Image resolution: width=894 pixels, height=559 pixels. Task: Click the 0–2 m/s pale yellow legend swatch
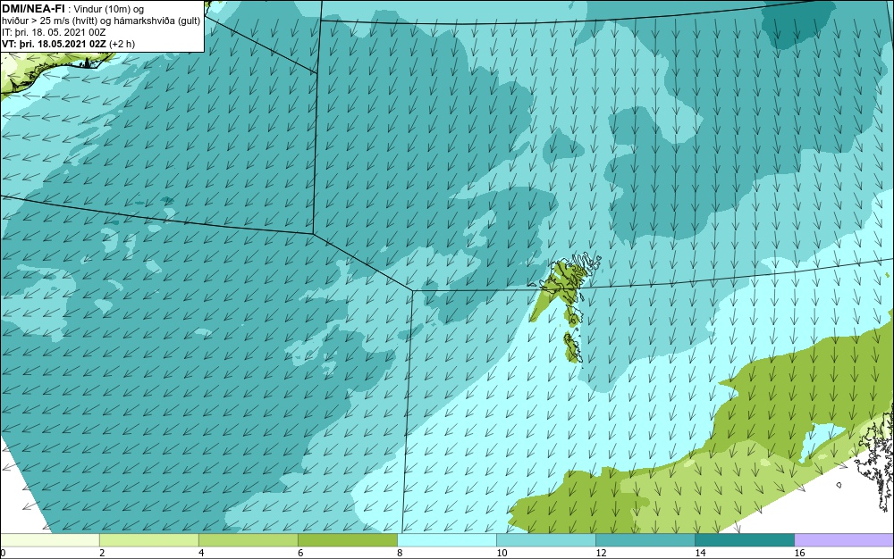click(x=49, y=540)
